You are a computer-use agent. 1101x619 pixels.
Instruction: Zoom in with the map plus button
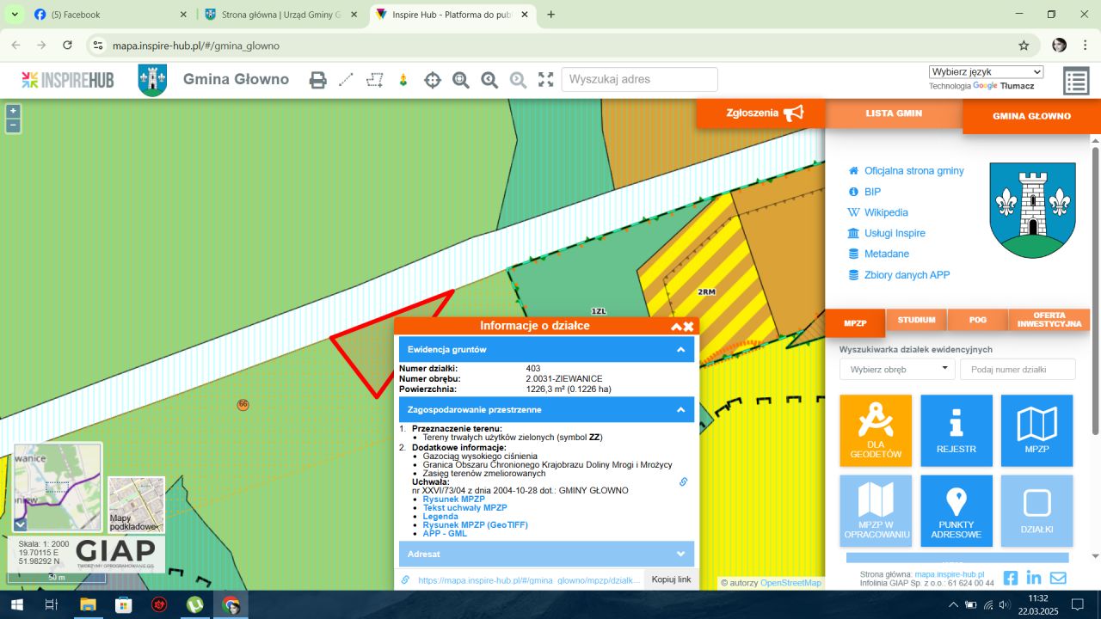(x=13, y=111)
